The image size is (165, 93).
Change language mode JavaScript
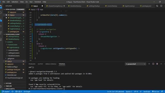click(147, 91)
